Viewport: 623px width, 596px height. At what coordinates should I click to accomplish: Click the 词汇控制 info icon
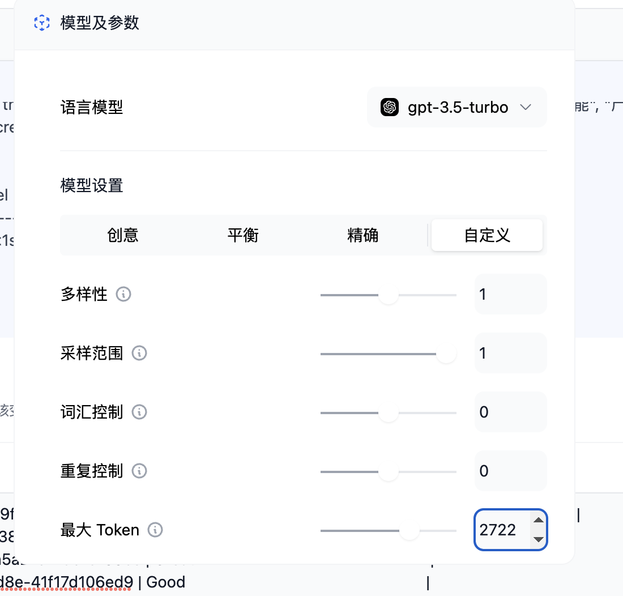pos(139,412)
